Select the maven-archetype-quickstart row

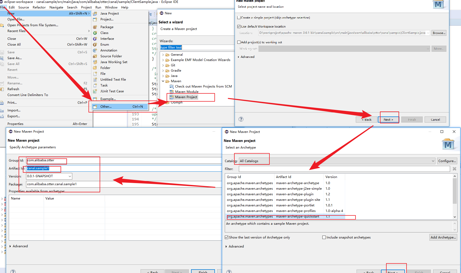point(285,216)
